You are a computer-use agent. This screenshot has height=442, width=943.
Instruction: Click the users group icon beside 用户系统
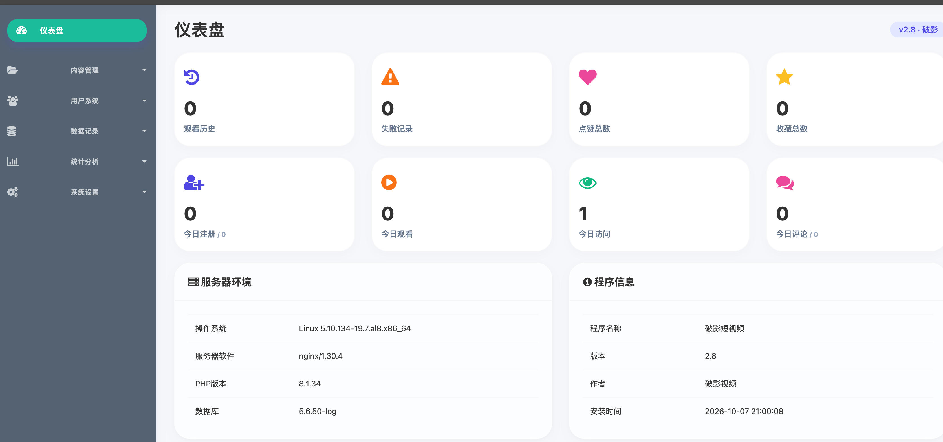(12, 100)
